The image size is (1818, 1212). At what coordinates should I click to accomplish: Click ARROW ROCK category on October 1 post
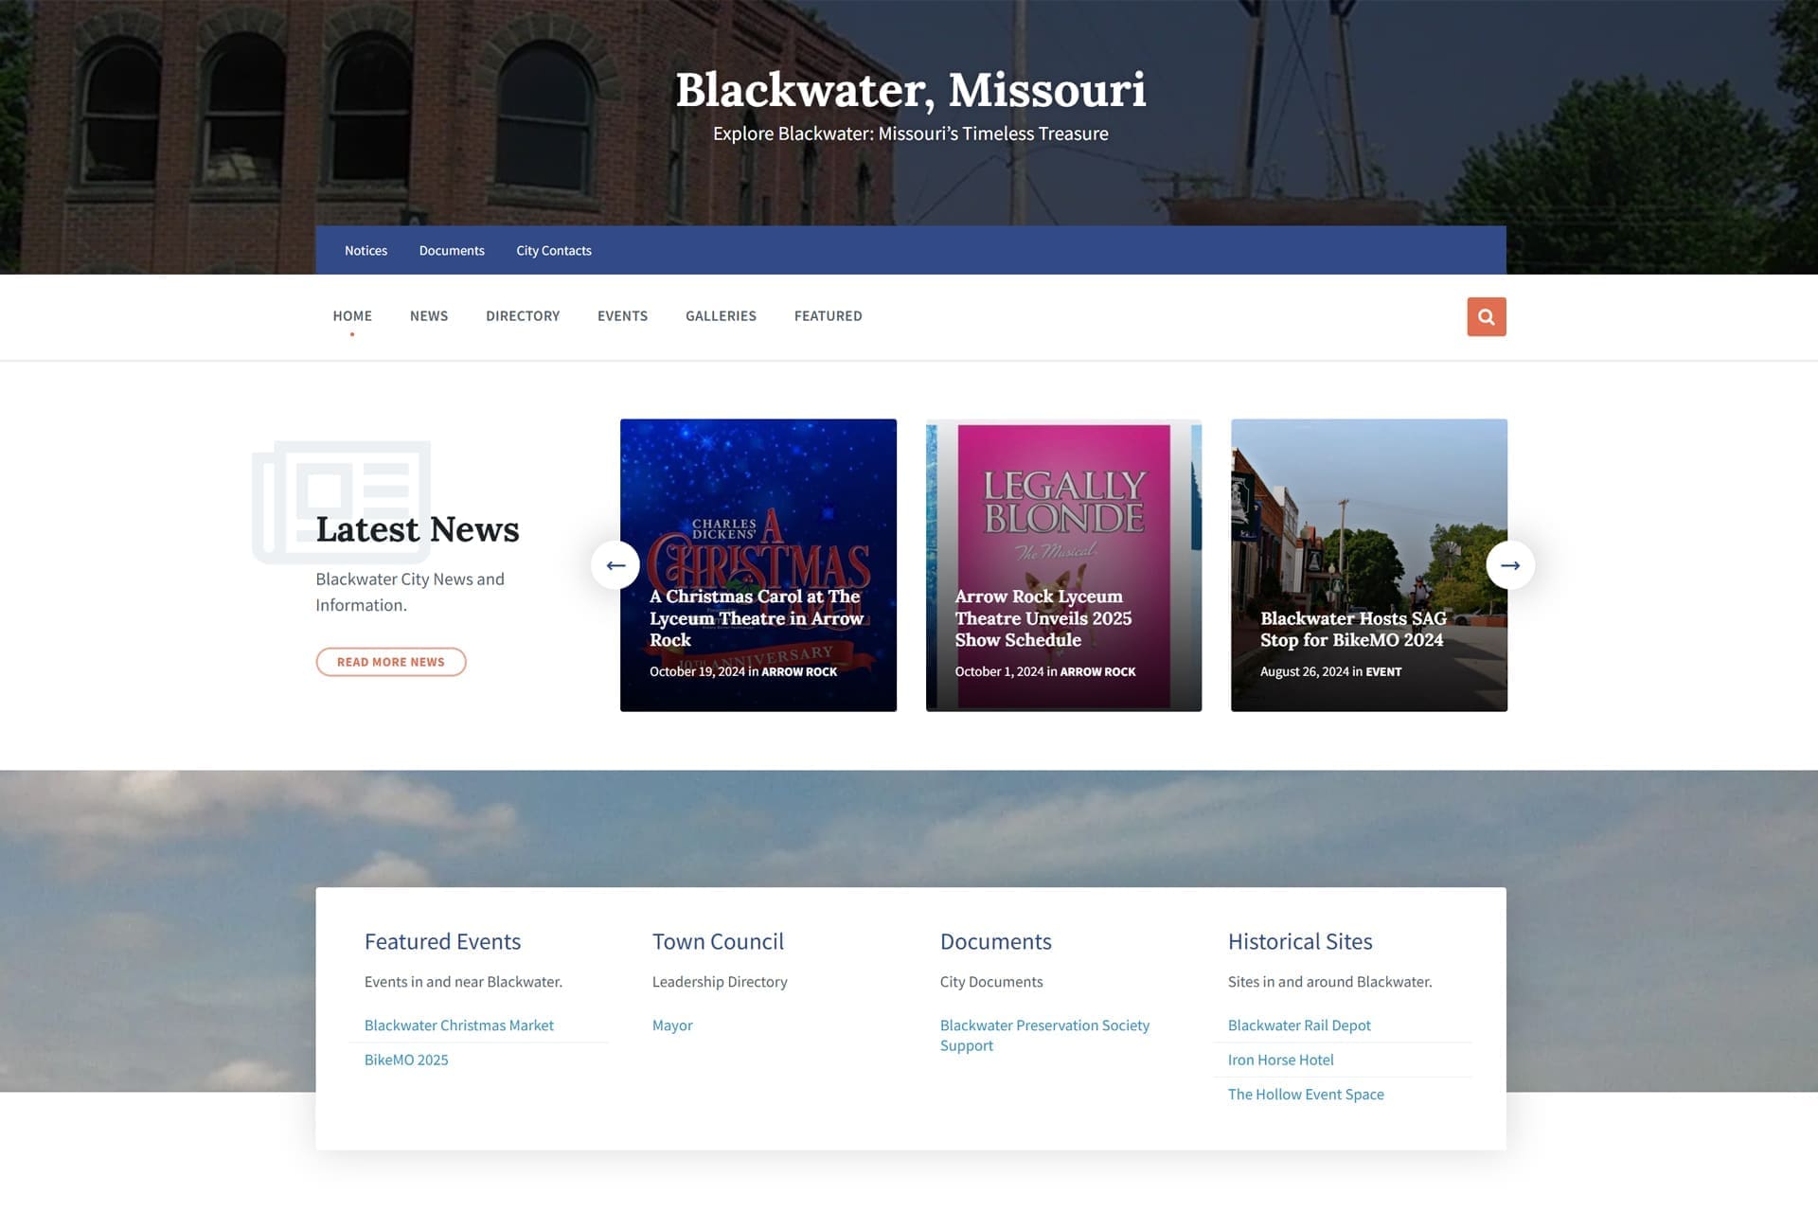(x=1097, y=671)
